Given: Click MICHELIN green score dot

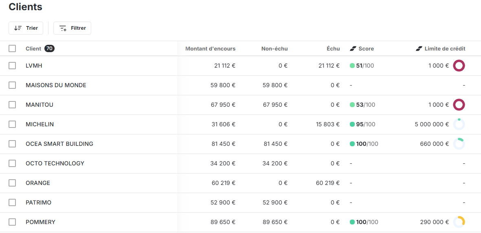Looking at the screenshot, I should point(352,124).
